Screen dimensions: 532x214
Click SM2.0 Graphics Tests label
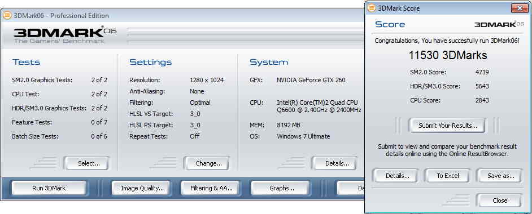click(x=42, y=80)
